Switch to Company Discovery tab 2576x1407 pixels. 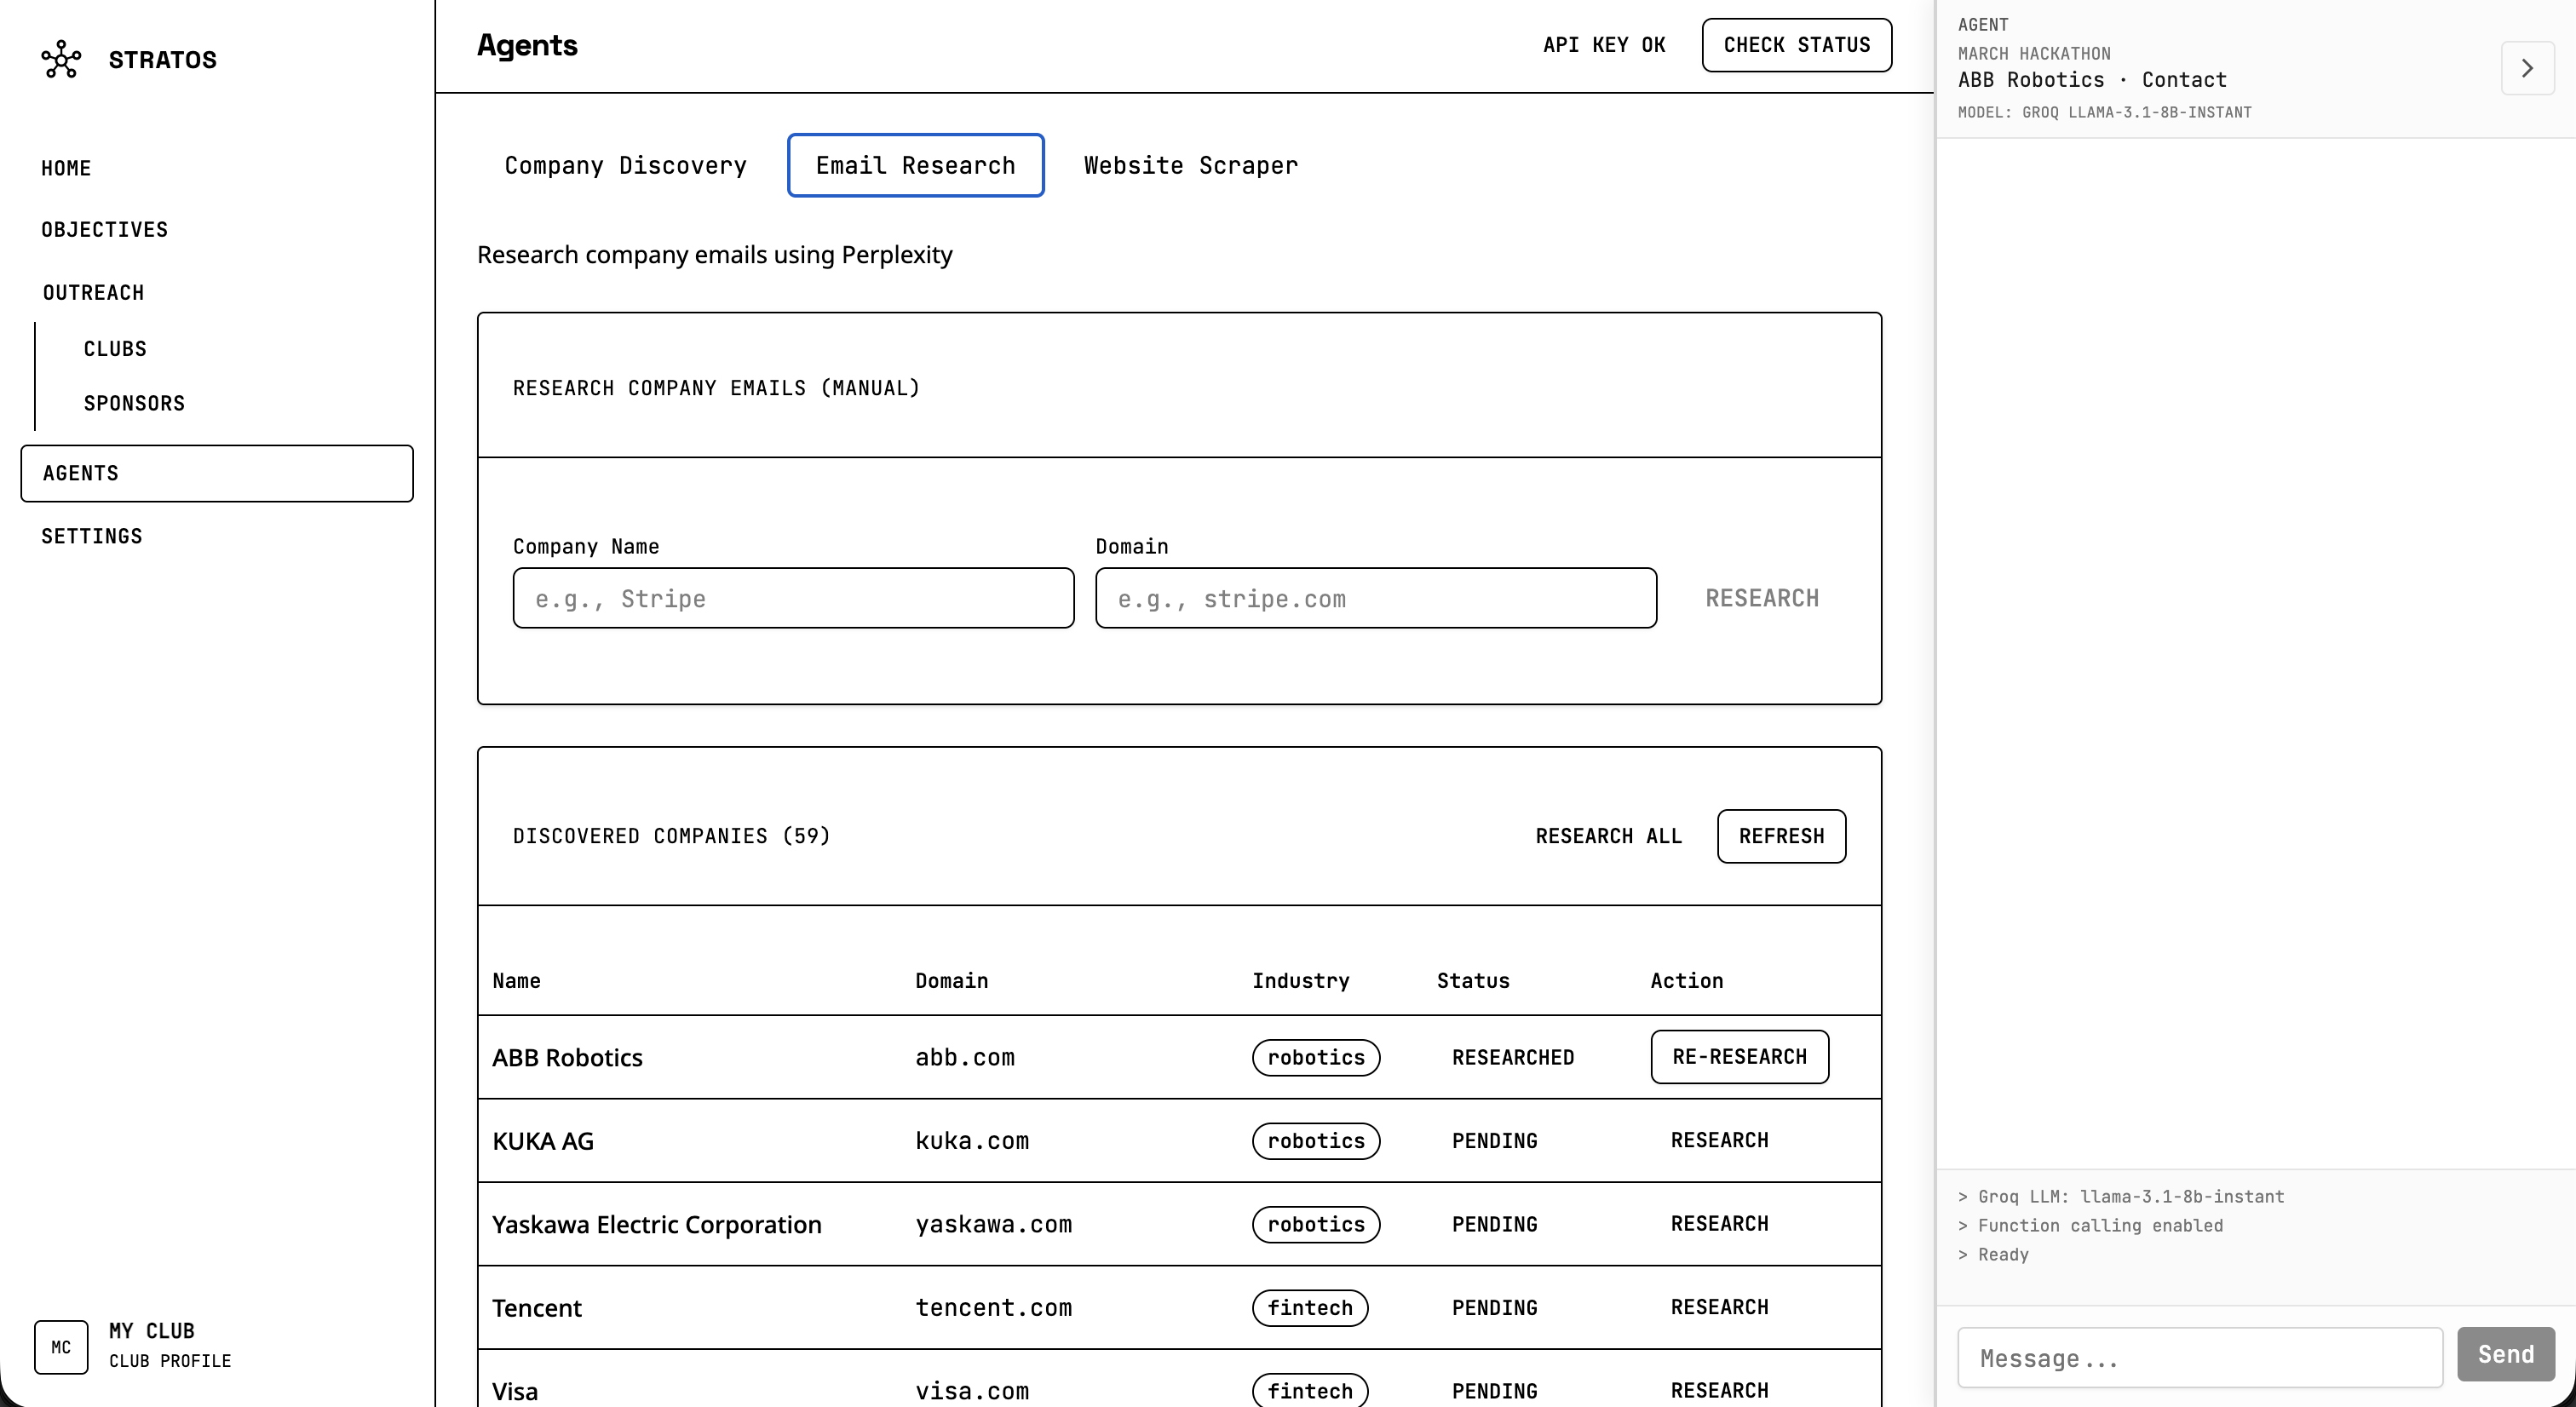click(625, 166)
